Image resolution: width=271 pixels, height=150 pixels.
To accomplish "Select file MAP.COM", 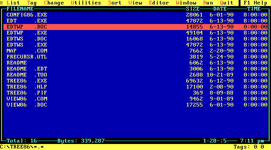I will (135, 51).
